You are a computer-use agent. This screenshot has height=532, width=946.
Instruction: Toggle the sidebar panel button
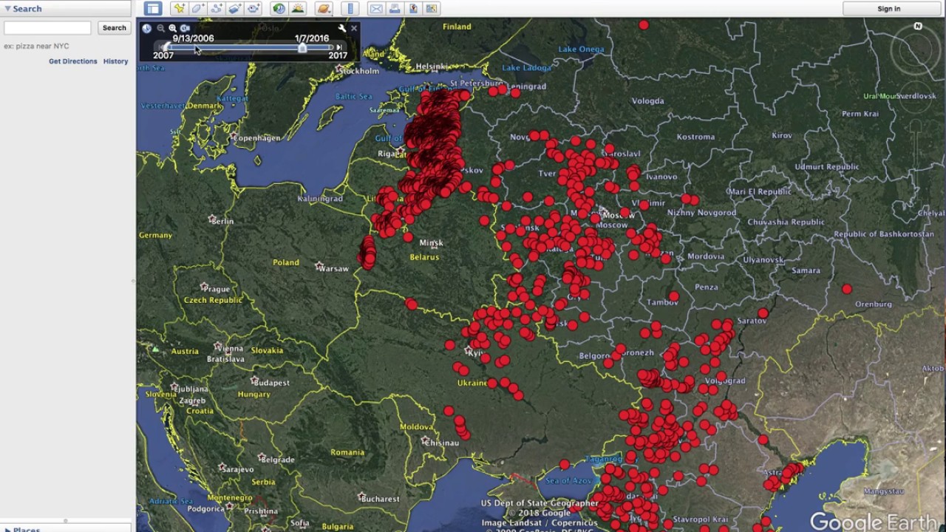tap(153, 9)
